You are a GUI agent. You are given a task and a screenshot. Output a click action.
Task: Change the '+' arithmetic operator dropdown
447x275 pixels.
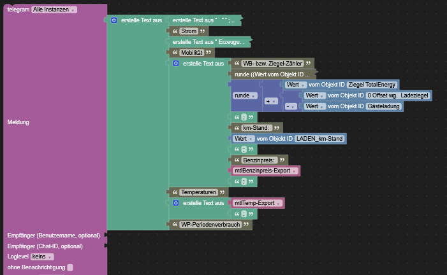(271, 101)
